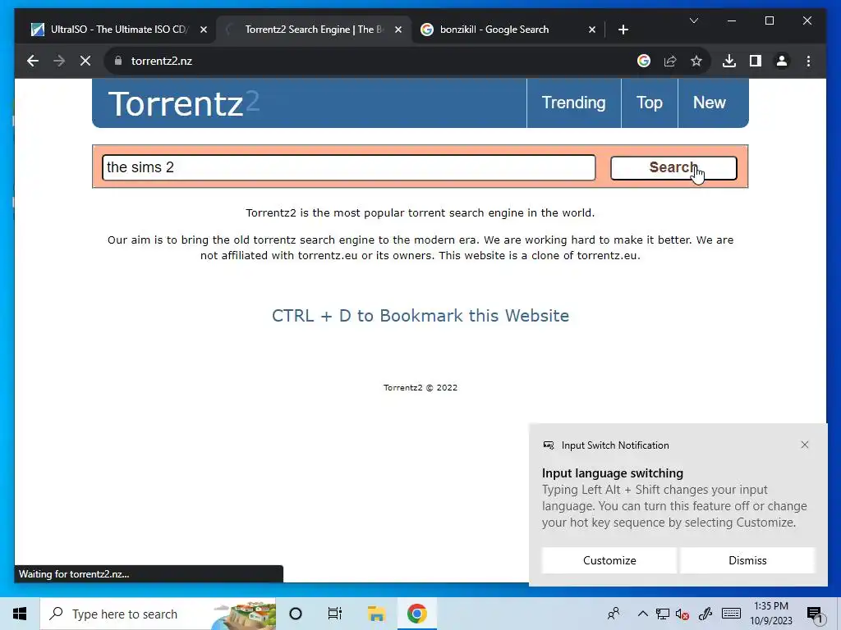Open the Top torrents page
This screenshot has height=630, width=841.
click(649, 103)
